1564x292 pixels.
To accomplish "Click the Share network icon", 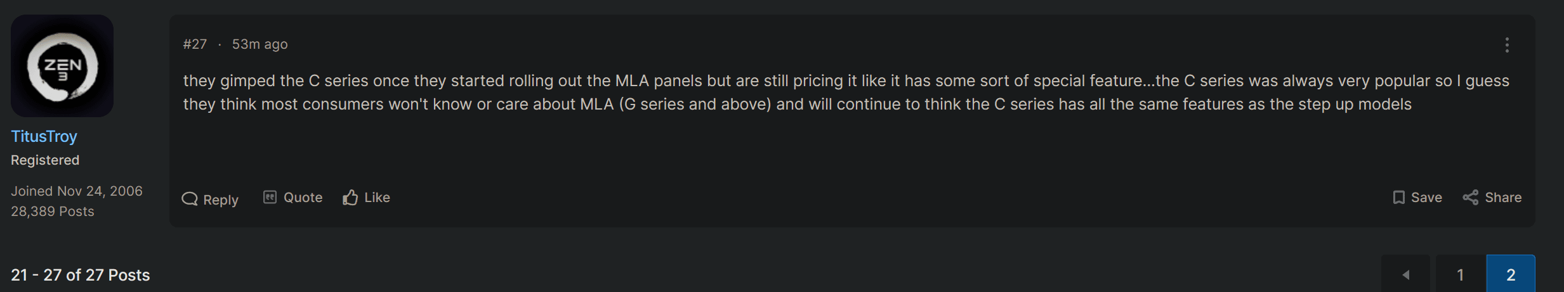I will 1470,198.
